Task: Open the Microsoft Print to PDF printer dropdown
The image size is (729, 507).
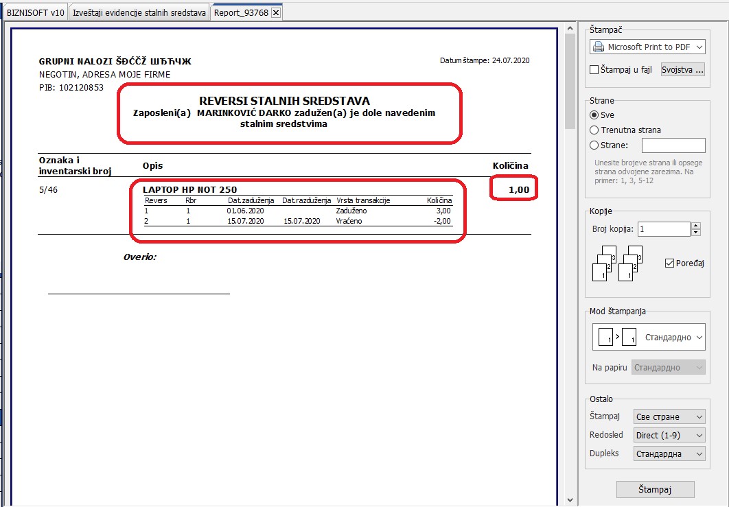Action: pos(647,47)
